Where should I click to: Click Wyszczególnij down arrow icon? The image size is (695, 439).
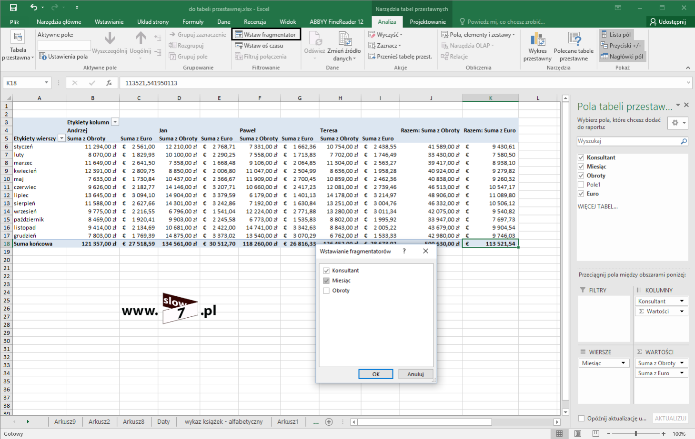(110, 38)
